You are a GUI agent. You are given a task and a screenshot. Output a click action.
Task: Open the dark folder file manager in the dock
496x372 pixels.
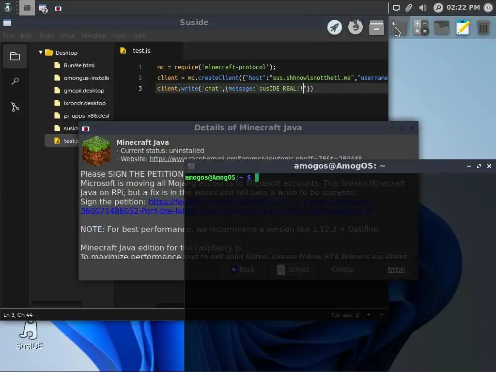(x=442, y=27)
